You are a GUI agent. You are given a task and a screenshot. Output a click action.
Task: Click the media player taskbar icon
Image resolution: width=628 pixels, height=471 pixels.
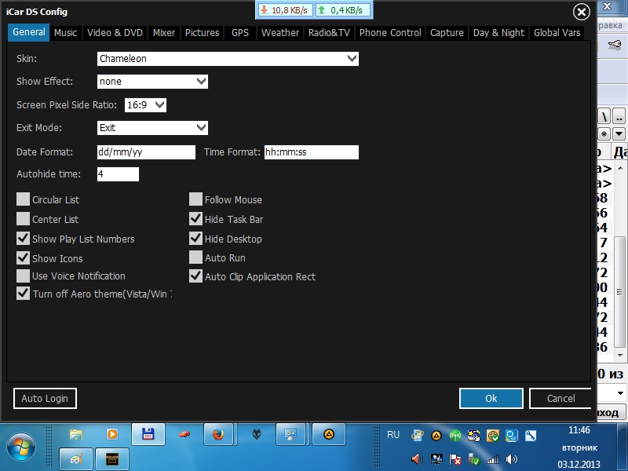(x=111, y=434)
